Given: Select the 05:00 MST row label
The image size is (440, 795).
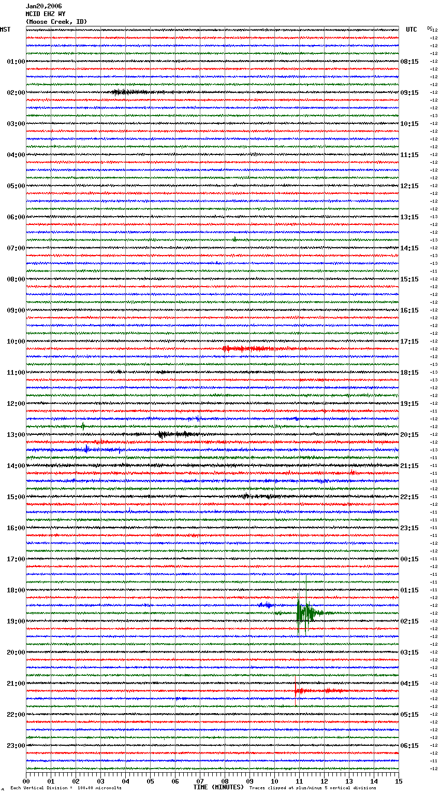Looking at the screenshot, I should pyautogui.click(x=16, y=186).
